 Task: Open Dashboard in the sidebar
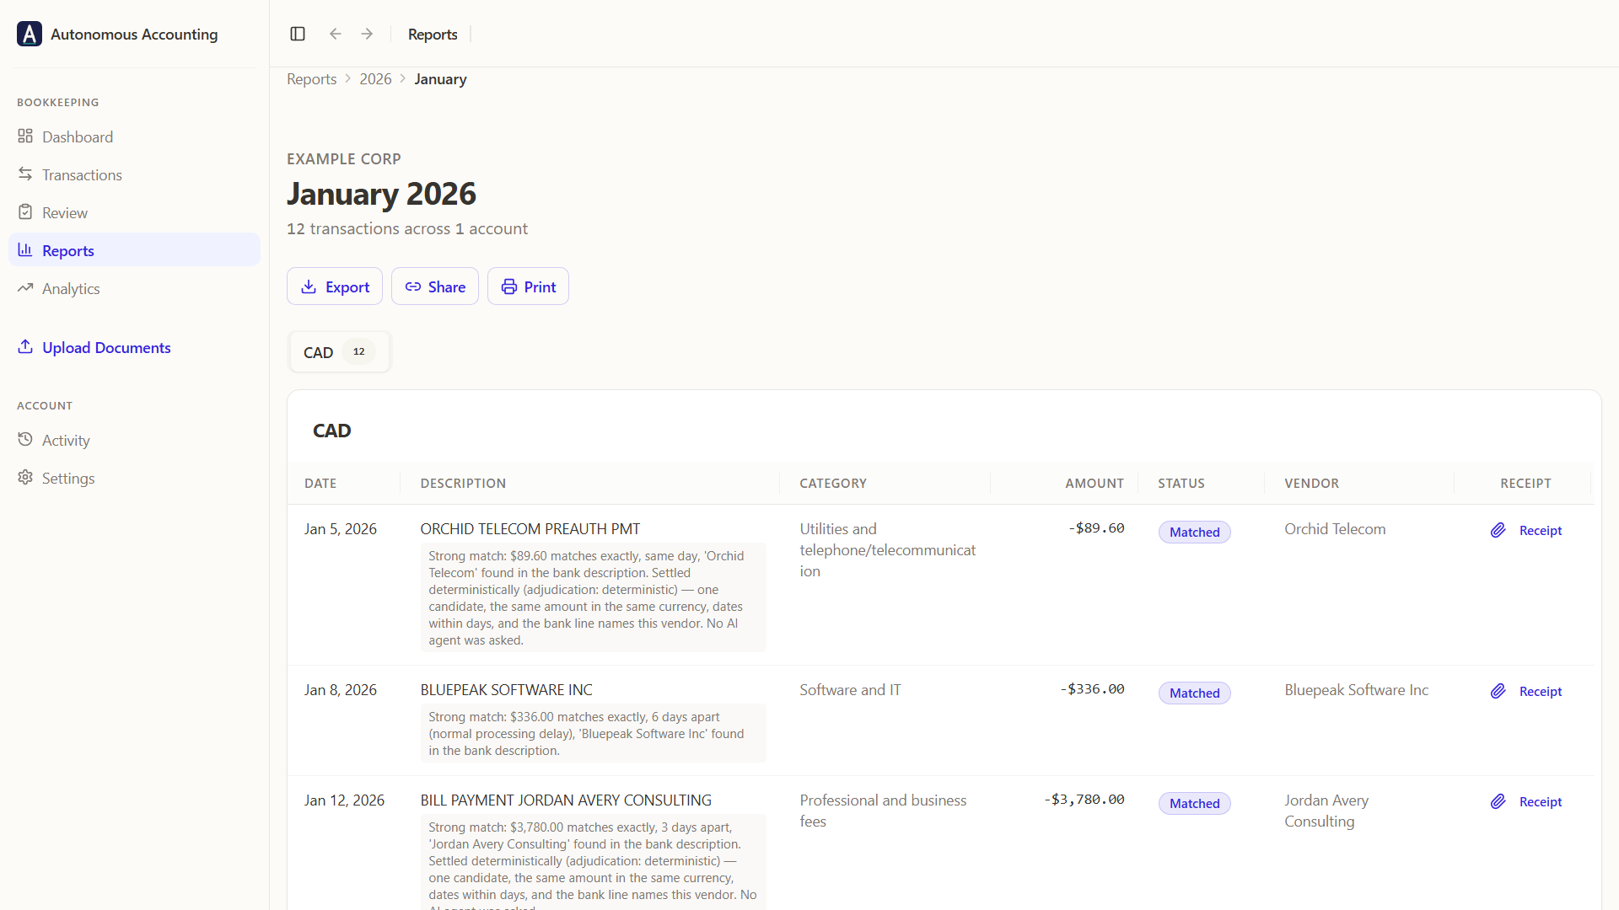pyautogui.click(x=134, y=136)
